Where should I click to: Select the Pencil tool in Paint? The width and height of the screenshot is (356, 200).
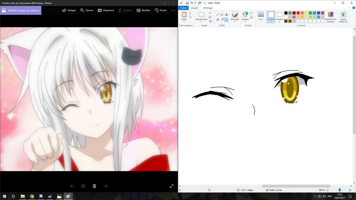click(218, 15)
